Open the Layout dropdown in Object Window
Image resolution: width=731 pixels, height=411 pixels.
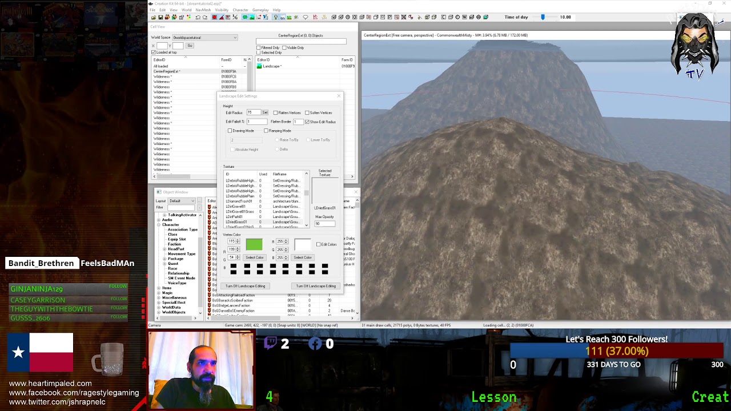[182, 201]
